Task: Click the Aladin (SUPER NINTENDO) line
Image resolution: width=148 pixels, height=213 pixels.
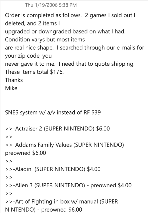Action: tap(53, 169)
